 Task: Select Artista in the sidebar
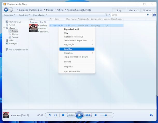click(x=13, y=31)
